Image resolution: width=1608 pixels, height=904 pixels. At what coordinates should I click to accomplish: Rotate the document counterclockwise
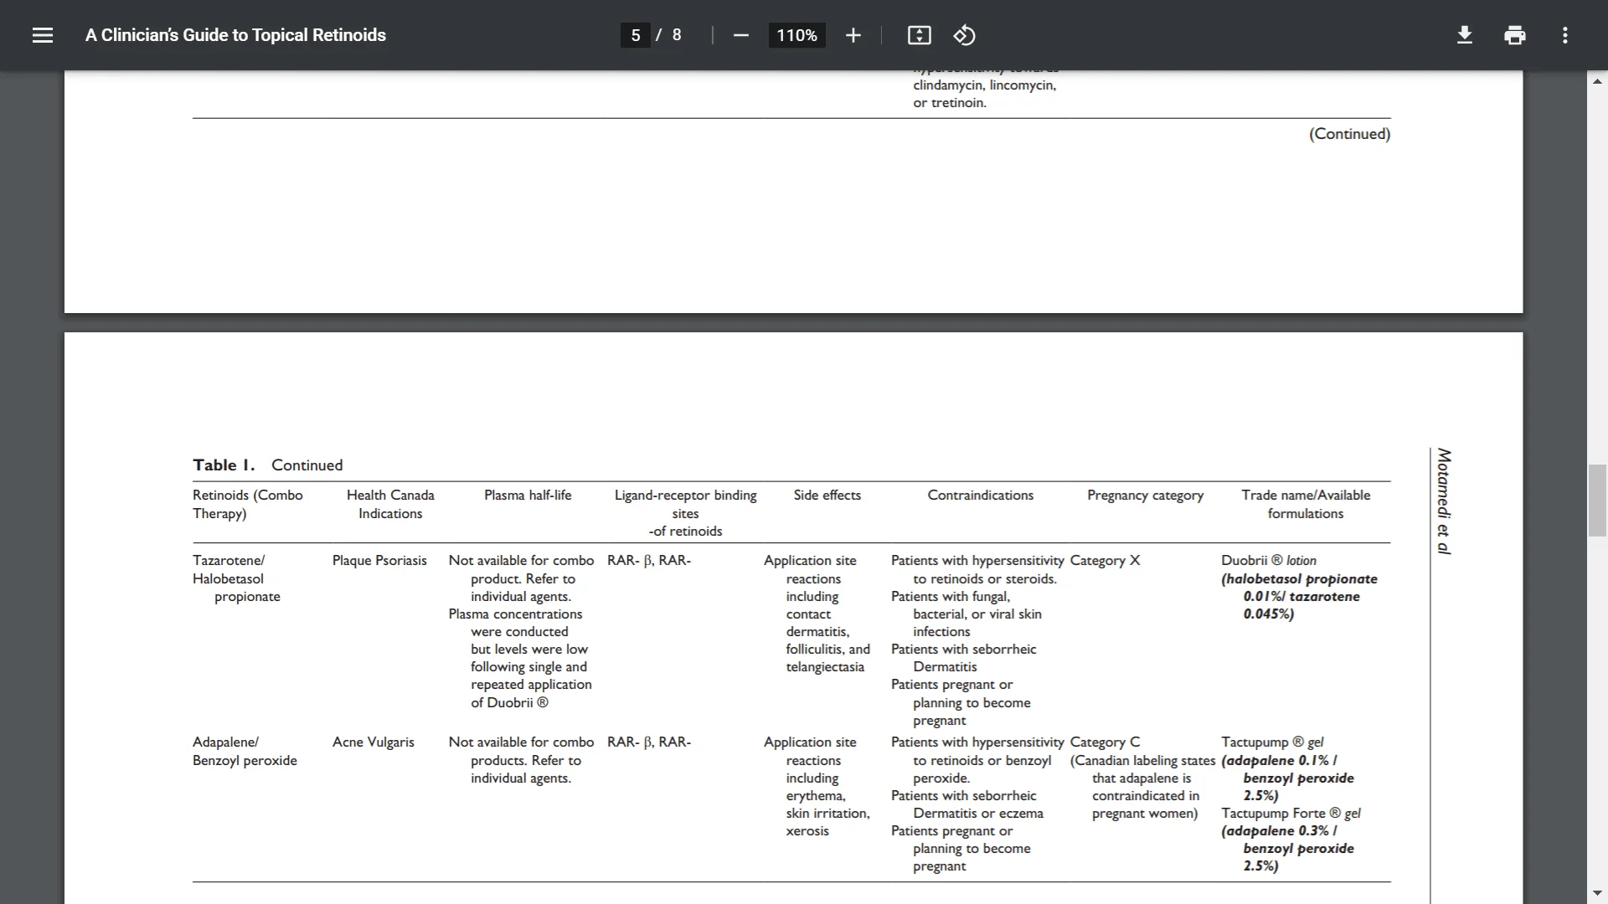(x=965, y=35)
